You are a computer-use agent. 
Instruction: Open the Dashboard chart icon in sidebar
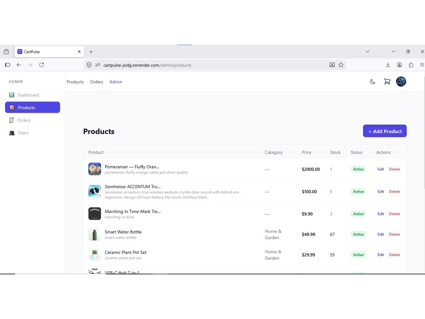tap(11, 95)
